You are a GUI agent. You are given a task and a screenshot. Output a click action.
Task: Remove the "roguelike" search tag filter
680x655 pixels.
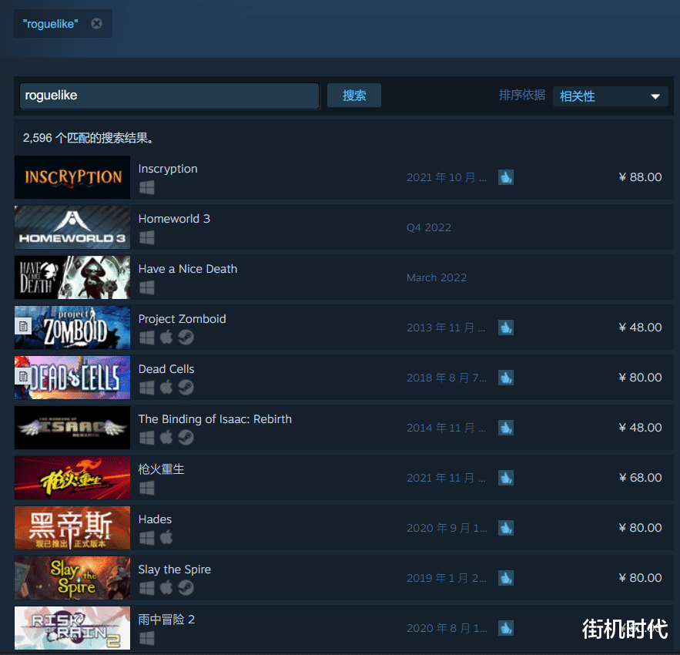97,23
